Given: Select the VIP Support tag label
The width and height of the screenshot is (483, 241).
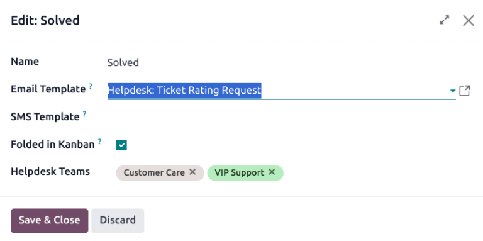Looking at the screenshot, I should 240,172.
